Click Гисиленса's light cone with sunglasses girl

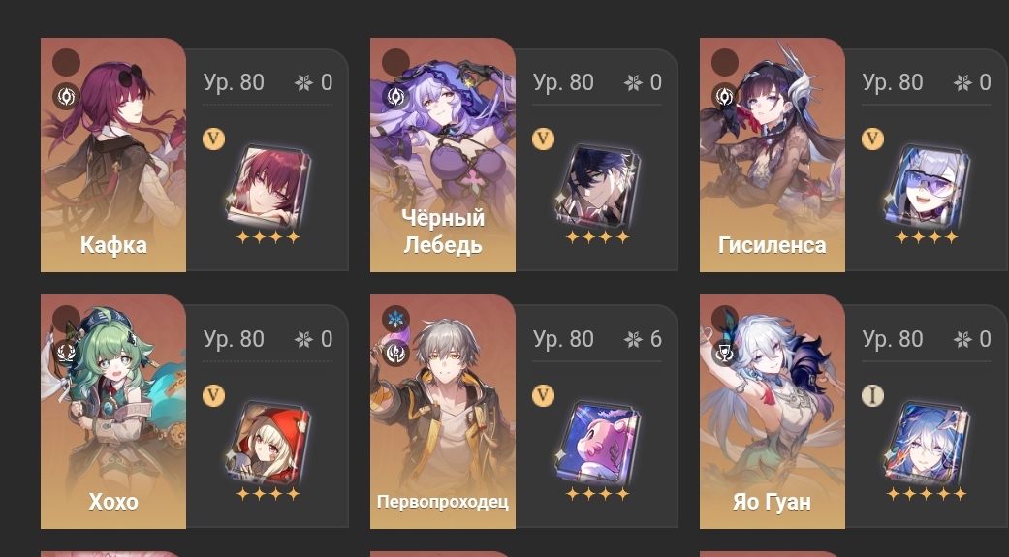point(928,187)
